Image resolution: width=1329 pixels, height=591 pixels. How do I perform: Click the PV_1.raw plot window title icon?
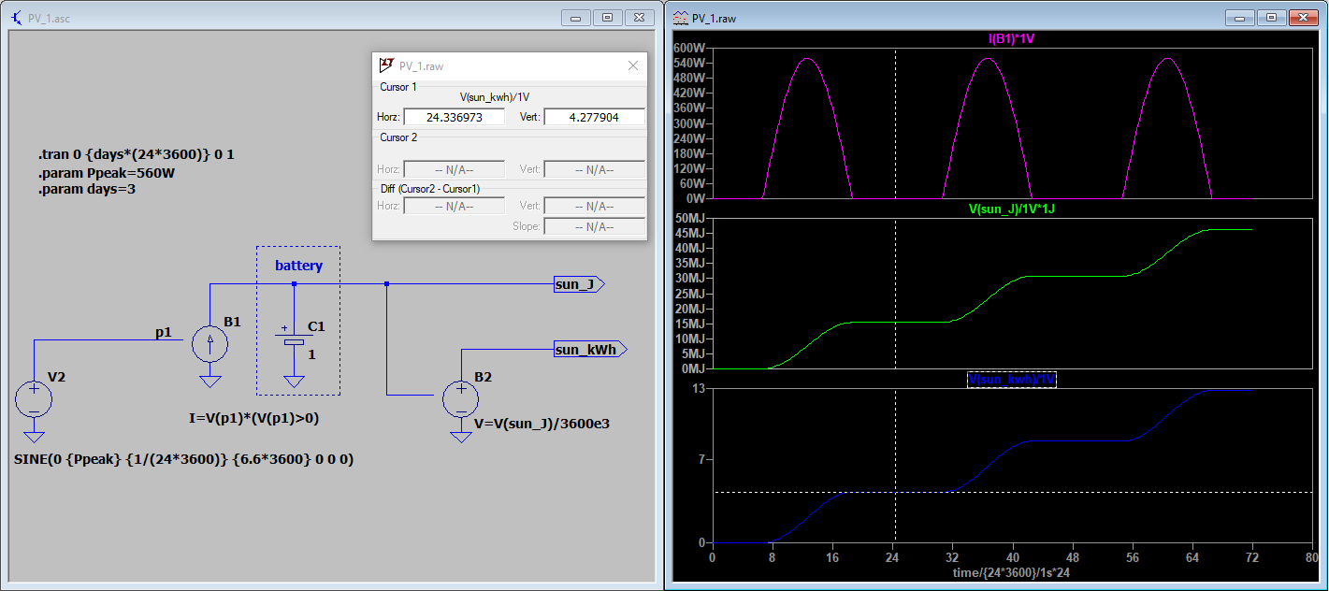coord(680,17)
